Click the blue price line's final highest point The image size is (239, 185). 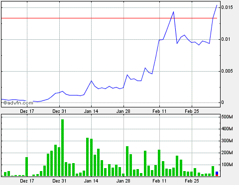coord(217,5)
